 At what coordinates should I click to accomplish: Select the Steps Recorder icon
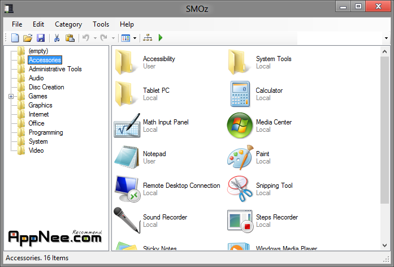tap(240, 221)
